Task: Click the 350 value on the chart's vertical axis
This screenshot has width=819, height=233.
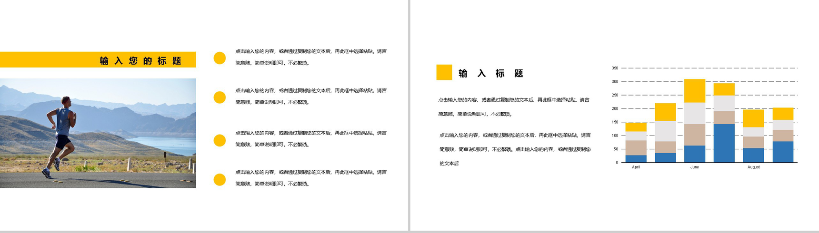Action: click(x=615, y=68)
